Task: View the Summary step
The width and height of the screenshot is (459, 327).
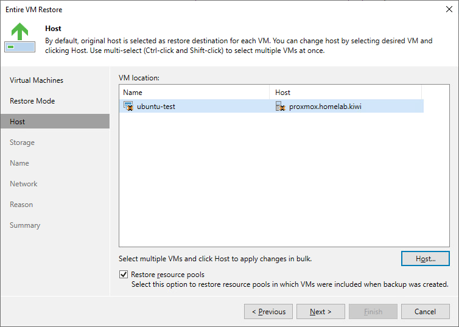Action: click(x=25, y=225)
